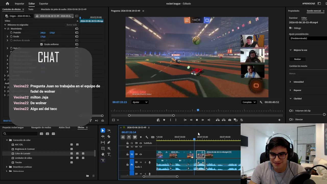
Task: Hide the V1 track output eye
Action: (x=141, y=154)
